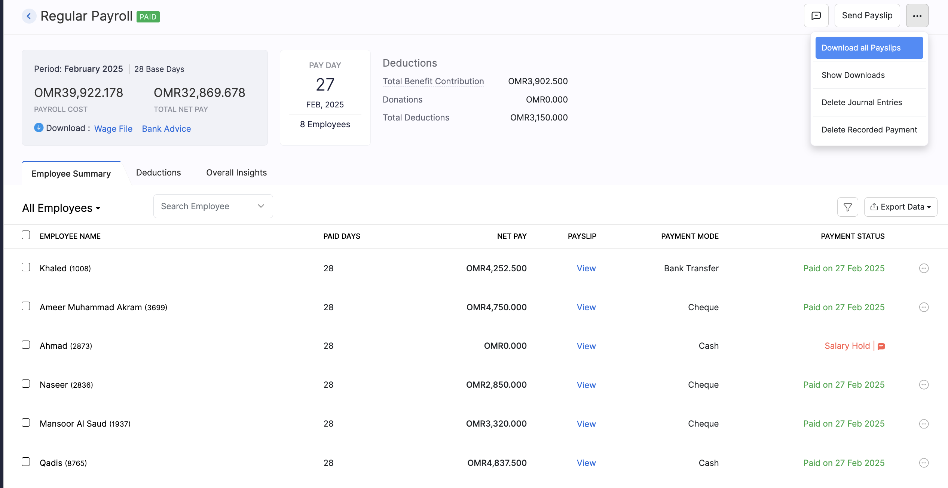Viewport: 948px width, 488px height.
Task: Click the back arrow beside Regular Payroll
Action: tap(29, 16)
